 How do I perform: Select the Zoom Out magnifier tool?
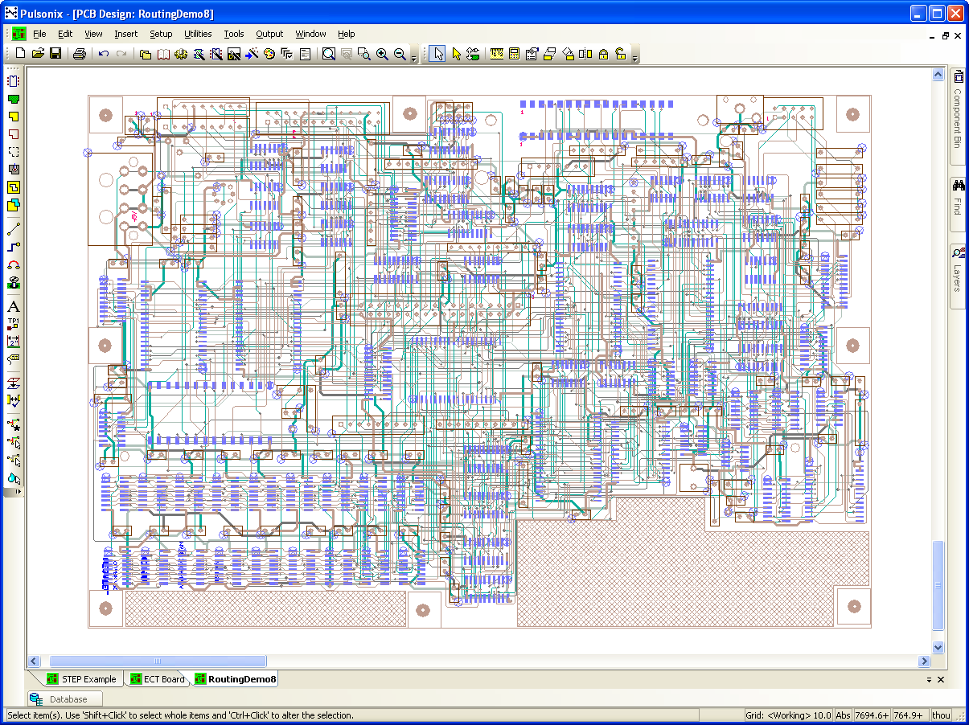pos(400,54)
